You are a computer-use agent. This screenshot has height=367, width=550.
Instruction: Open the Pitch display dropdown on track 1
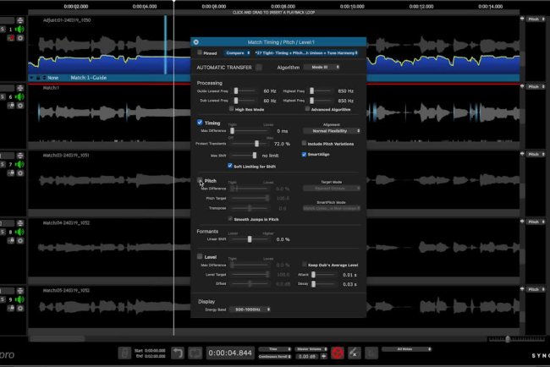click(x=536, y=19)
